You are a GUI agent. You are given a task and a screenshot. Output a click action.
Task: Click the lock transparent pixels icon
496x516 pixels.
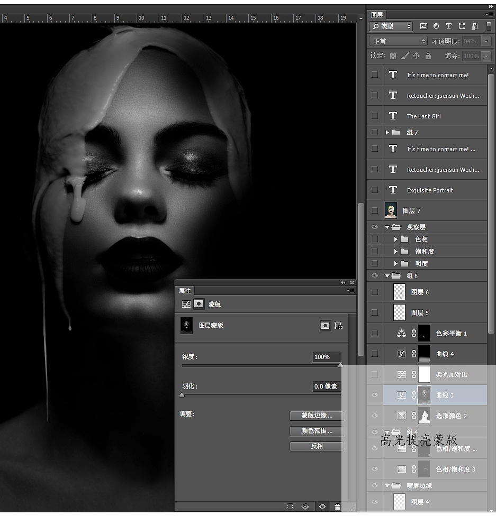click(393, 56)
